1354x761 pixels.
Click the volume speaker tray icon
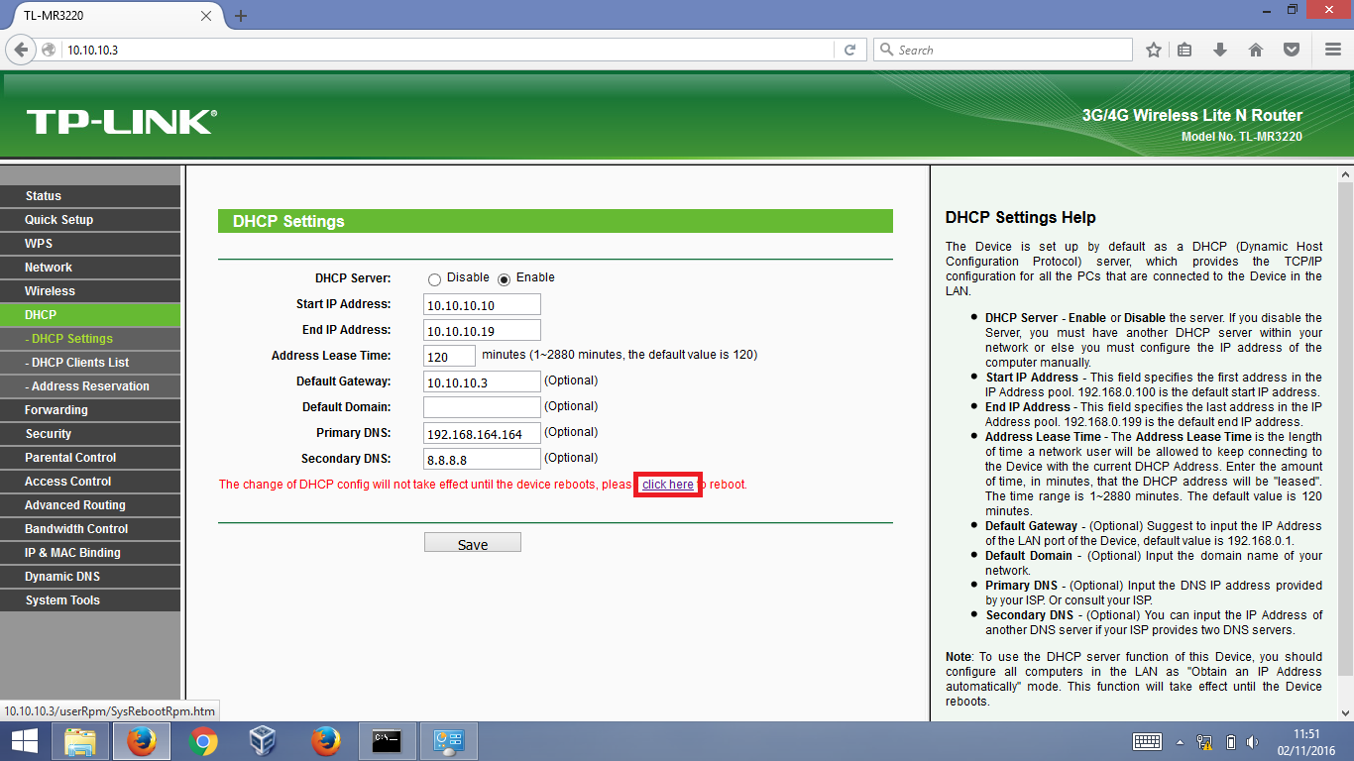click(x=1255, y=741)
